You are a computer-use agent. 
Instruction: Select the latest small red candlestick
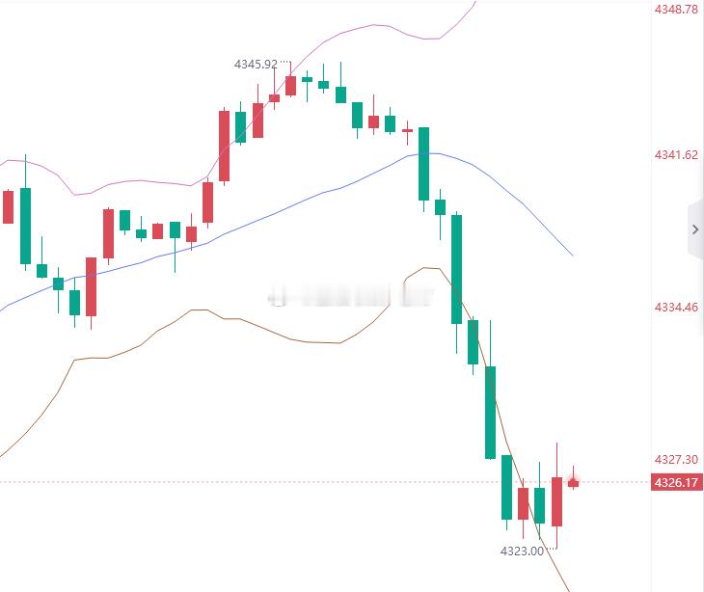coord(574,482)
